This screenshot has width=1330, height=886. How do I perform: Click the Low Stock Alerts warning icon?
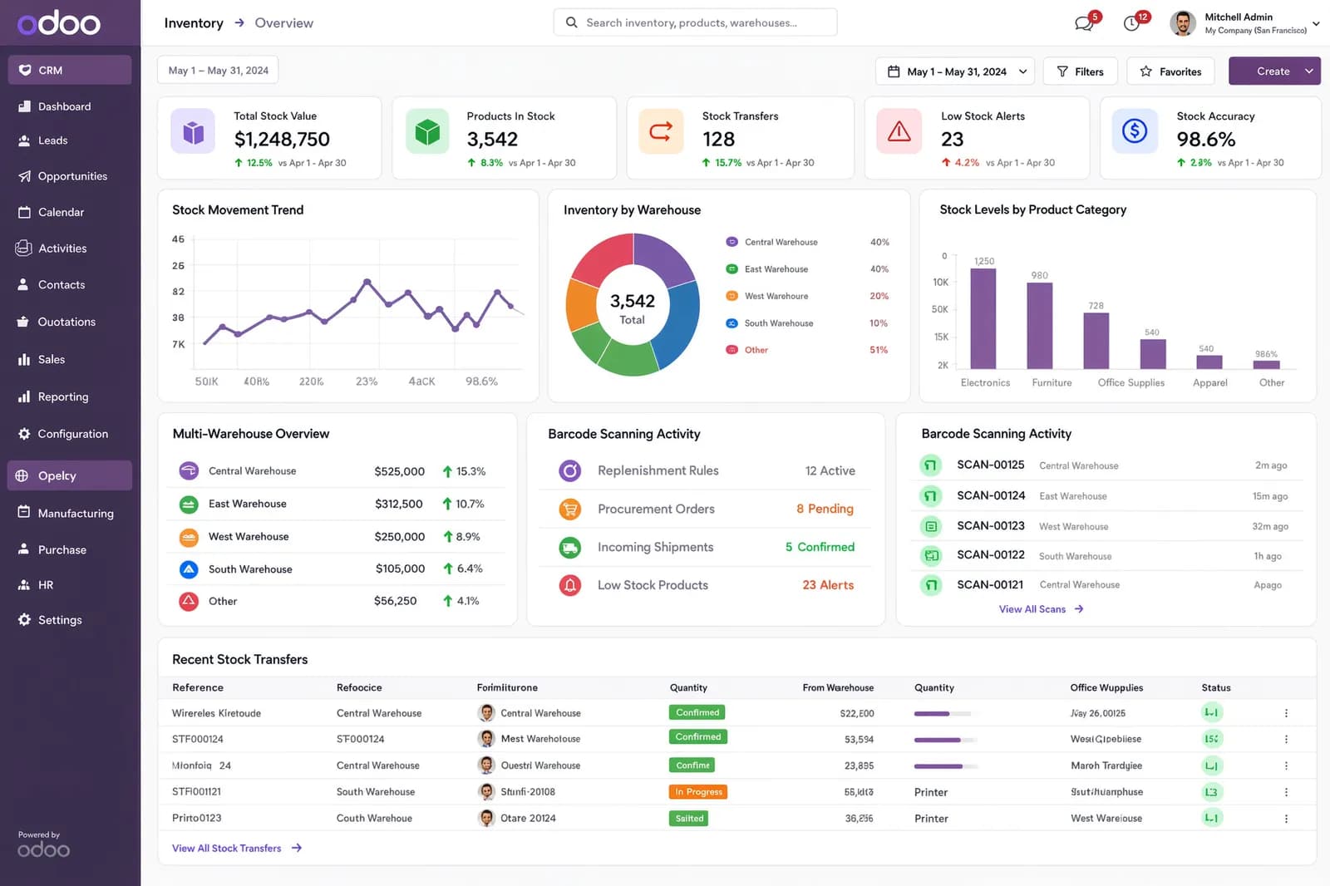pyautogui.click(x=899, y=131)
